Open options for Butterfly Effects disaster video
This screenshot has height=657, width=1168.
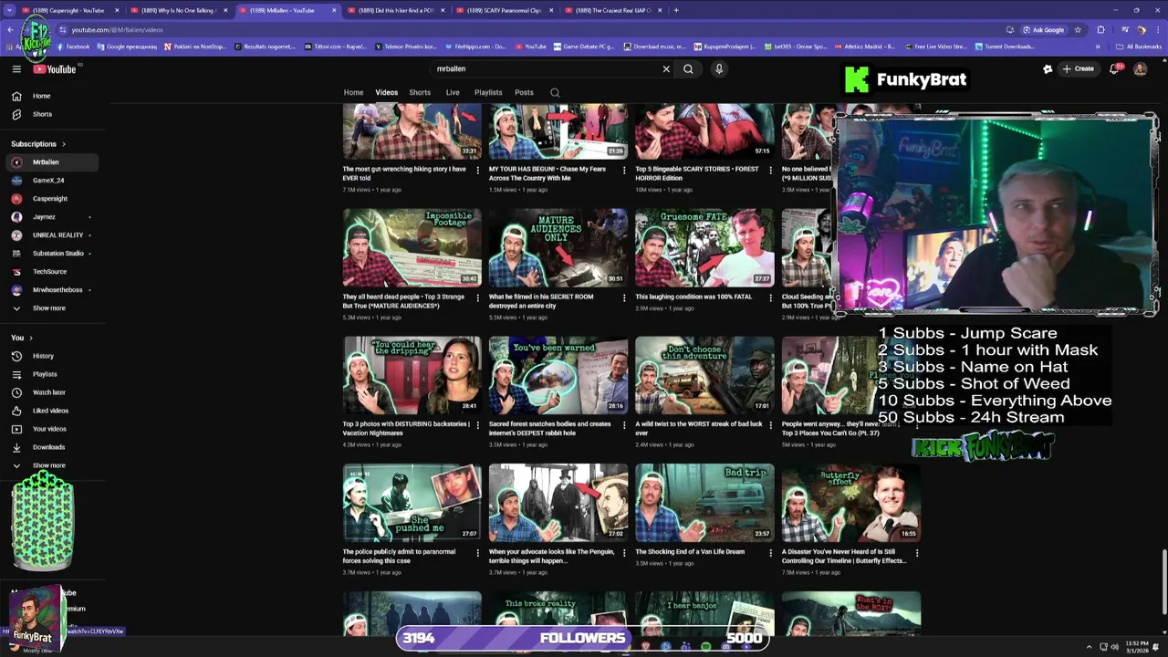(x=916, y=553)
